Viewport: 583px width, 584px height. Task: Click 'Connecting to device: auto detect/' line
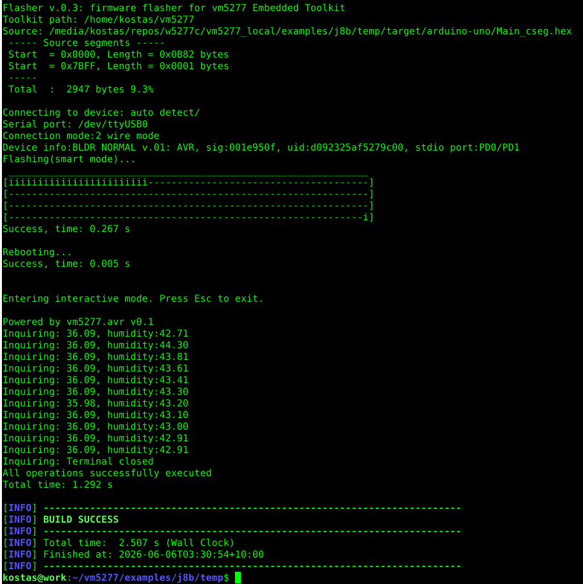pyautogui.click(x=101, y=112)
